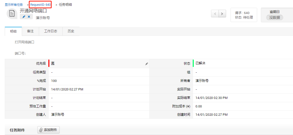Click the green indicator bar beside 已解决
Viewport: 293px width, 135px height.
(x=193, y=63)
